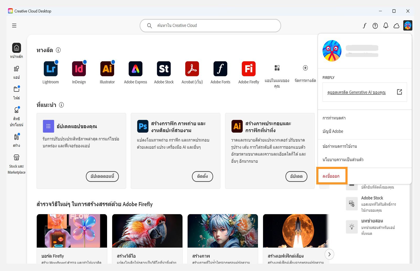Select การกำหนดค่า in the profile menu
This screenshot has width=420, height=271.
click(334, 118)
